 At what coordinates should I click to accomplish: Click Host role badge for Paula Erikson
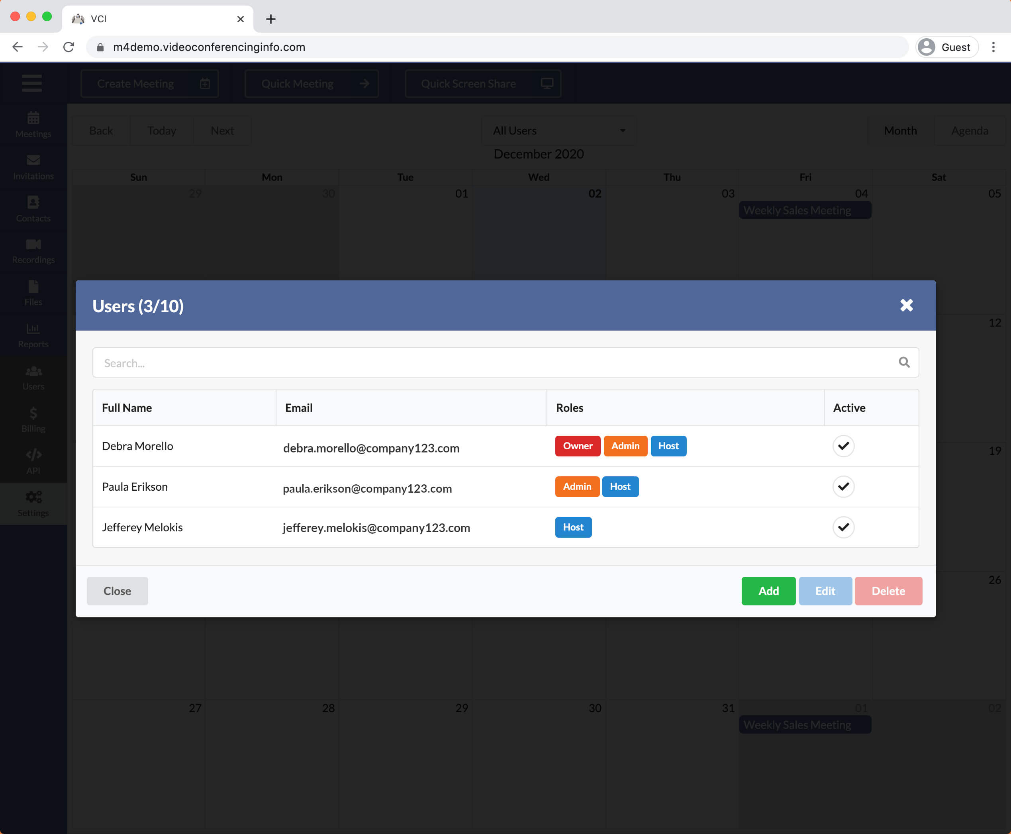tap(620, 486)
